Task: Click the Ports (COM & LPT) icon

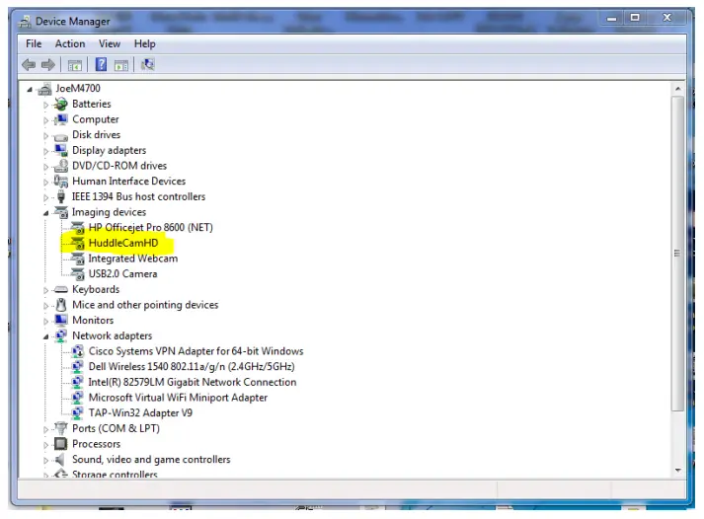Action: (60, 428)
